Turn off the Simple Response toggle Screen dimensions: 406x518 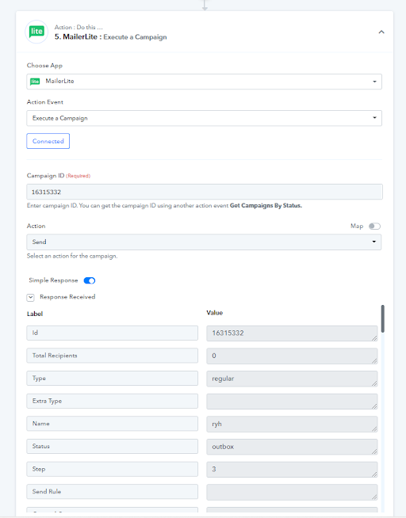tap(90, 280)
